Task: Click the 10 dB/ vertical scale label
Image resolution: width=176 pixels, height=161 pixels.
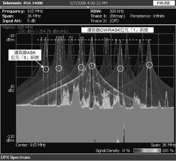Action: pyautogui.click(x=11, y=88)
